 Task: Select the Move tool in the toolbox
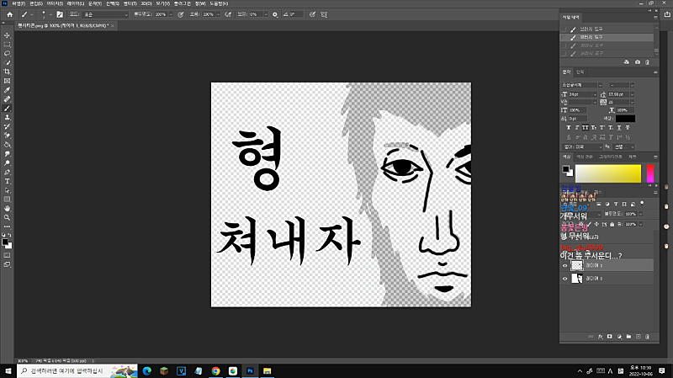[8, 35]
